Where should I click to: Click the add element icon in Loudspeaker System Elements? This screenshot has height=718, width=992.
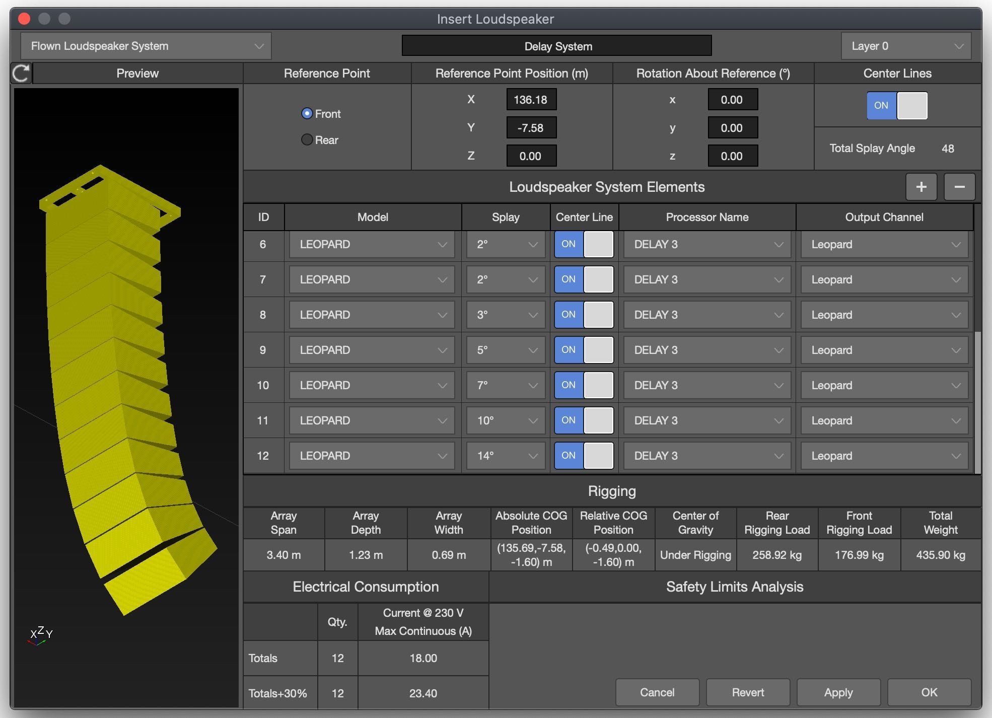921,186
